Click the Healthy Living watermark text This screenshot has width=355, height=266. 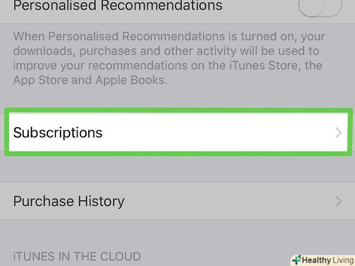pyautogui.click(x=327, y=260)
